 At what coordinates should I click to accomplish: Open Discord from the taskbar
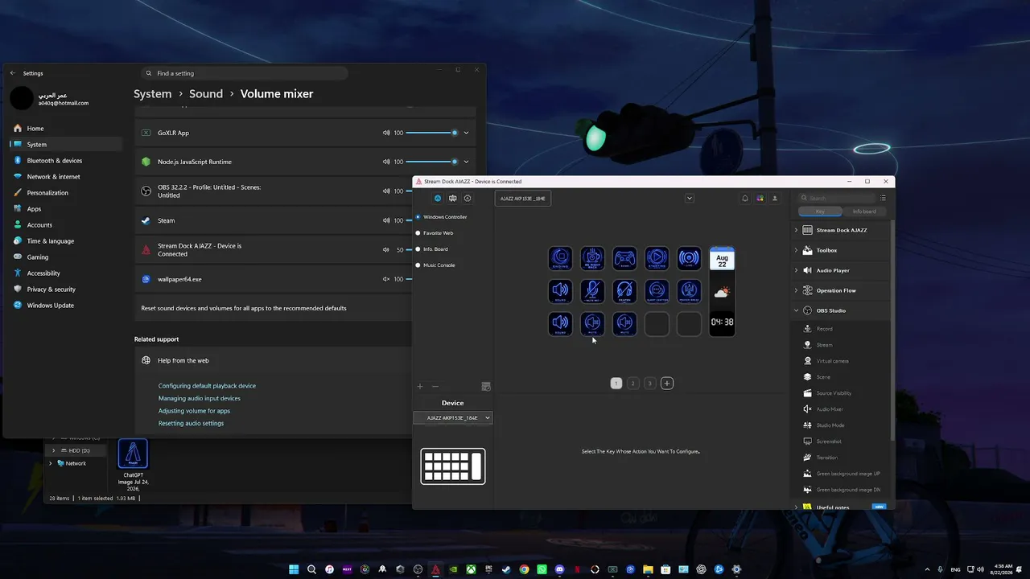pyautogui.click(x=559, y=569)
